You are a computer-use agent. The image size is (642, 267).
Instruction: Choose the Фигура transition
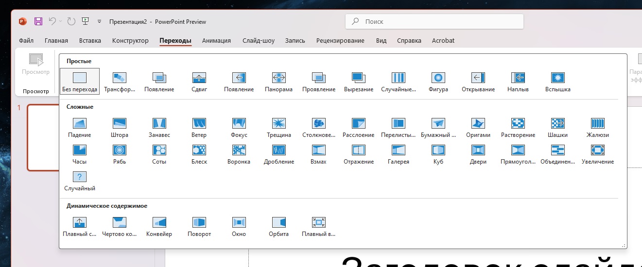point(438,81)
